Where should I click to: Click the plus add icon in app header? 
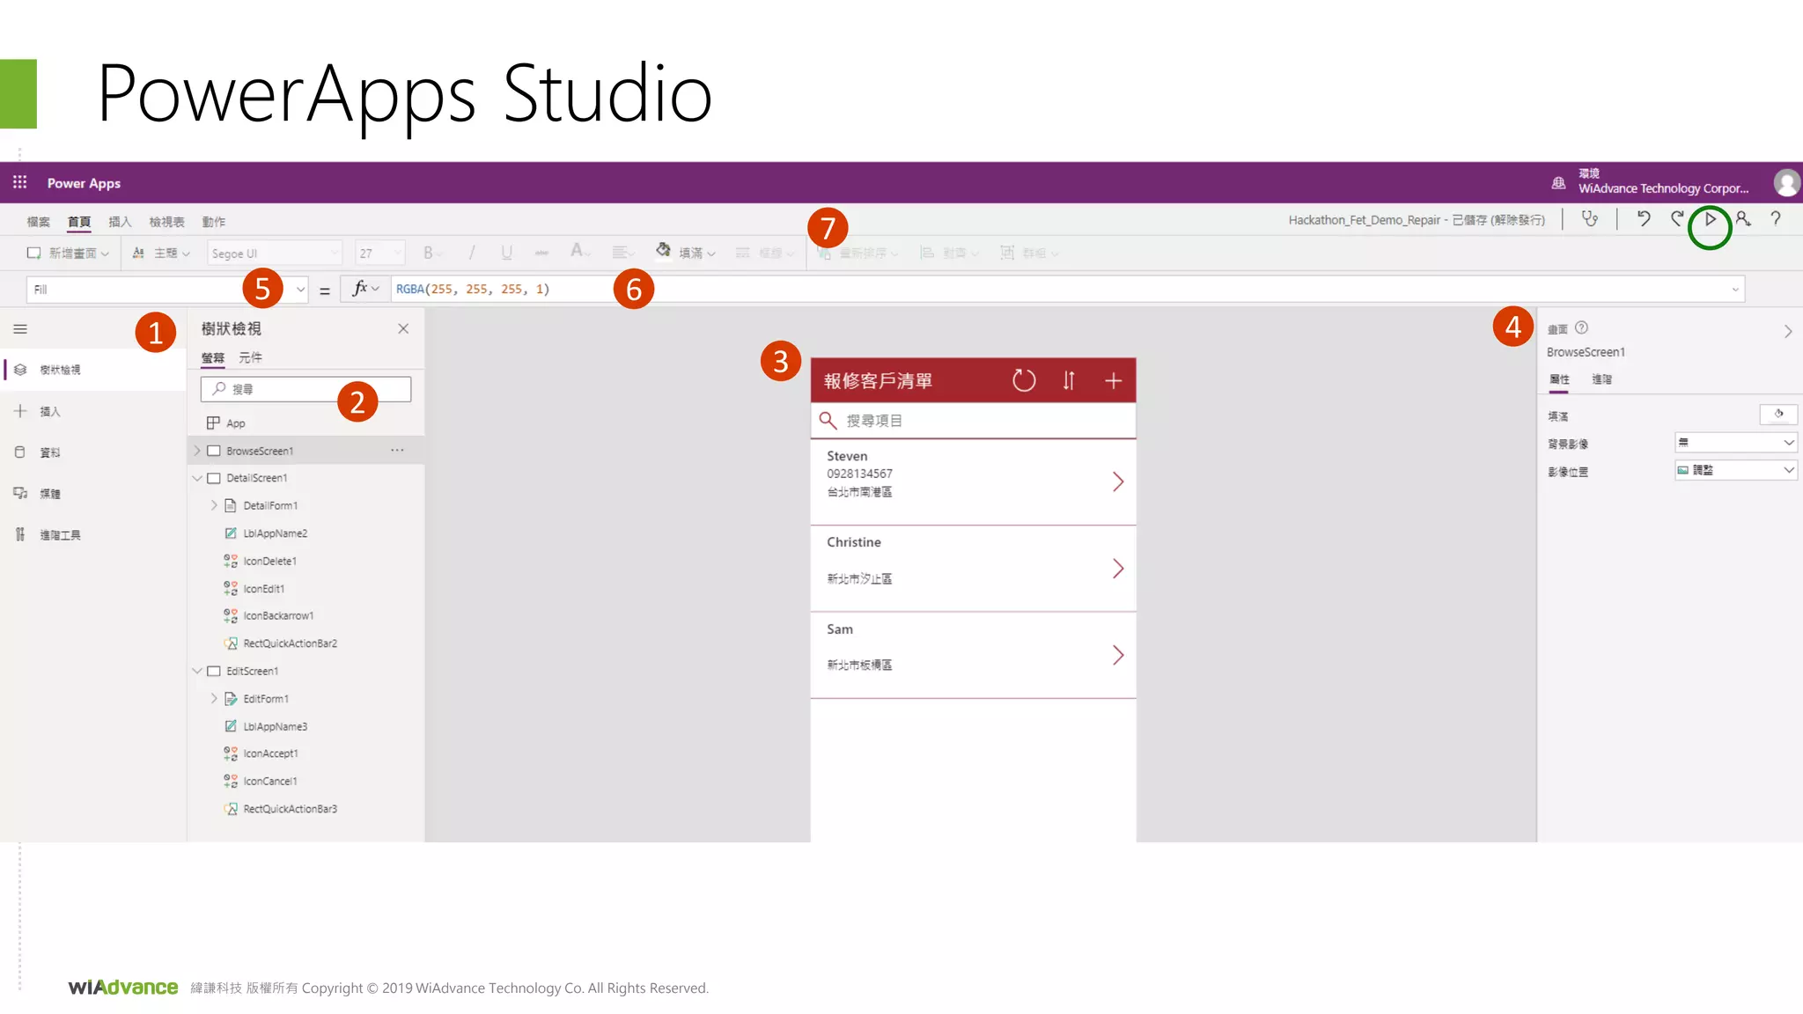click(1114, 380)
